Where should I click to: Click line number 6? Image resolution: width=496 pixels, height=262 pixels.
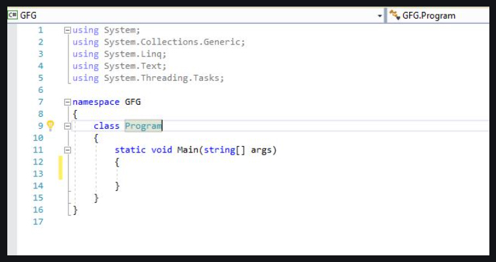[x=40, y=90]
